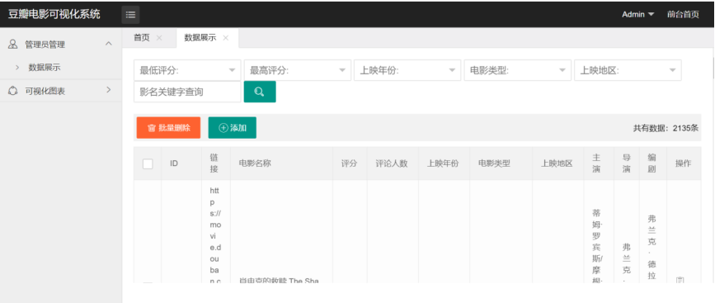Tick the select-all checkbox in table header
Image resolution: width=715 pixels, height=303 pixels.
pos(148,163)
